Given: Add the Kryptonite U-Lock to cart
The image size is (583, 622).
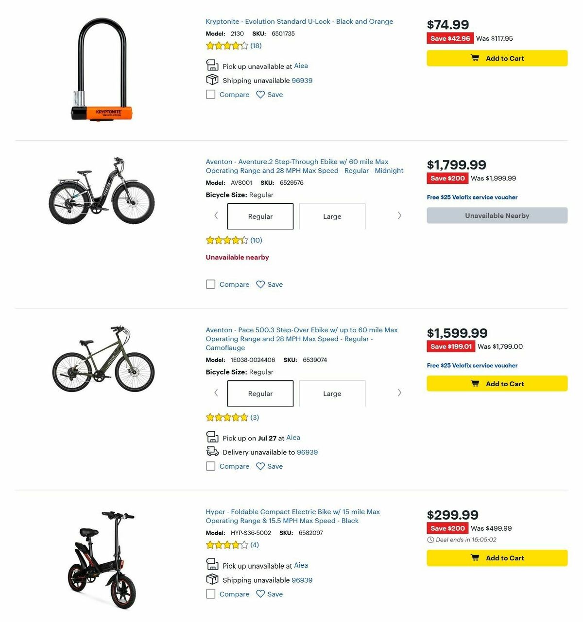Looking at the screenshot, I should pos(497,58).
